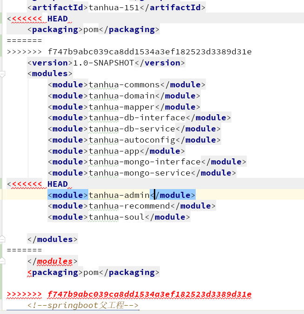Select the tanhua-domain module line
Screen dimensions: 304x314
coord(121,96)
